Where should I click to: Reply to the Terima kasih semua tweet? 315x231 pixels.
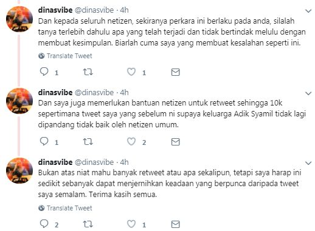point(44,224)
